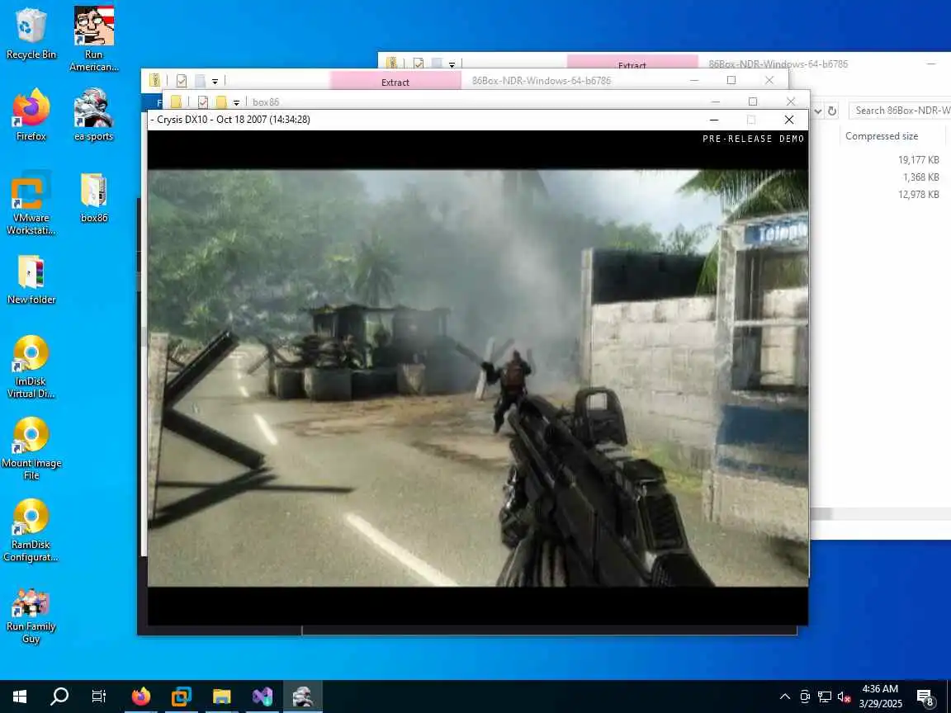Switch to Firefox on the taskbar
This screenshot has height=713, width=951.
tap(140, 696)
